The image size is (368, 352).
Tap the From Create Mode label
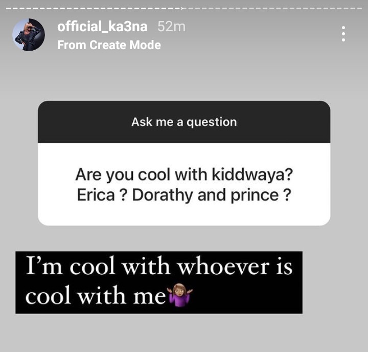coord(109,45)
